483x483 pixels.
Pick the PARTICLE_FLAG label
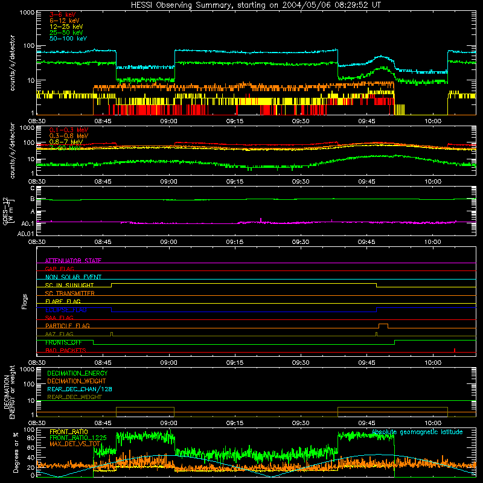pos(68,325)
